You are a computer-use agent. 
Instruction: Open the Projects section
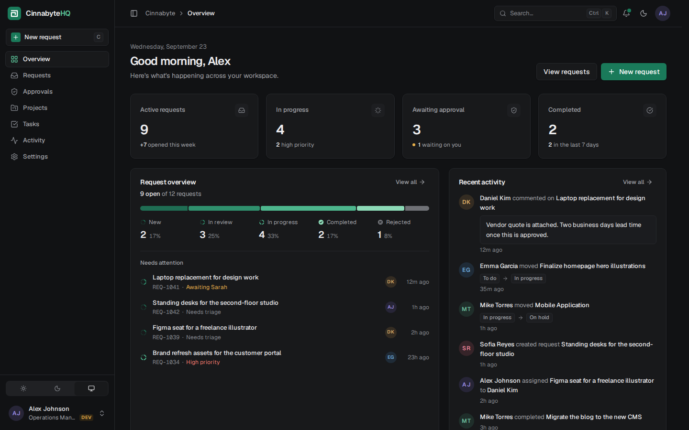(x=57, y=108)
